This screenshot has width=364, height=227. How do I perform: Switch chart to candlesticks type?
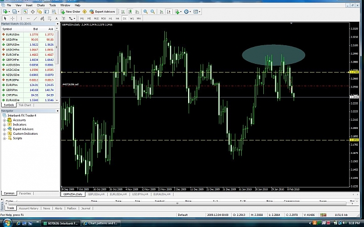coord(130,12)
